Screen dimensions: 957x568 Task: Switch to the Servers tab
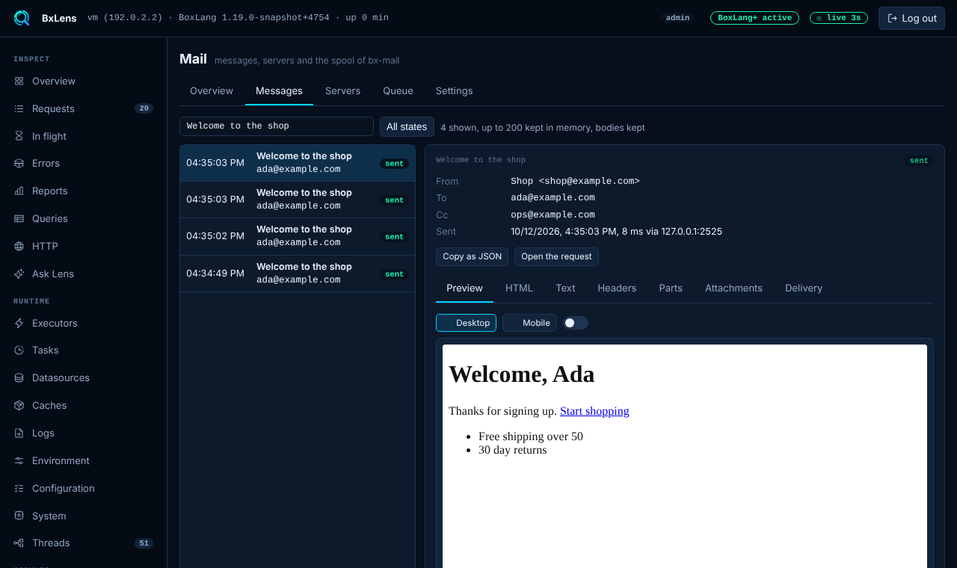point(342,90)
